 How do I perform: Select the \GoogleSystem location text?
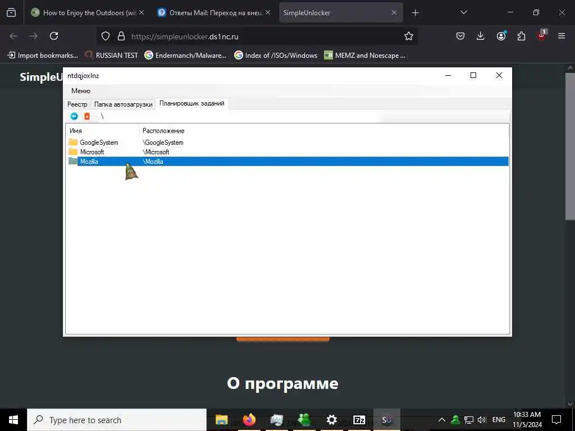click(163, 143)
